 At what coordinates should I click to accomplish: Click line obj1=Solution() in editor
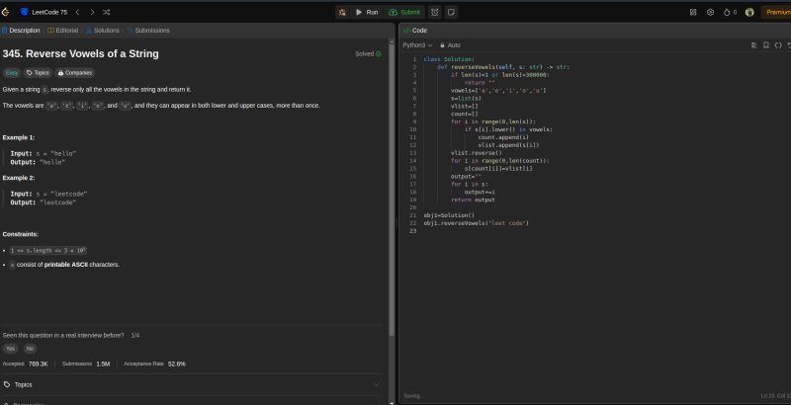click(x=449, y=215)
